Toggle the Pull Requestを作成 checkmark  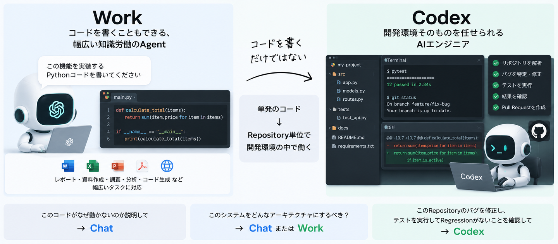(x=496, y=107)
